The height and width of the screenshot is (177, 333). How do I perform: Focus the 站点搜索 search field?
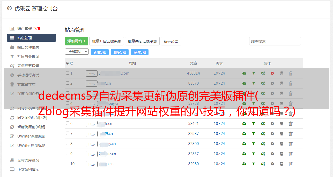pyautogui.click(x=275, y=41)
